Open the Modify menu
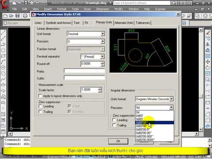This screenshot has width=212, height=159. pyautogui.click(x=118, y=9)
